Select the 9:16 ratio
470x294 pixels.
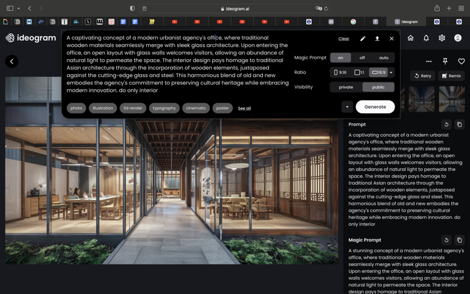[340, 72]
